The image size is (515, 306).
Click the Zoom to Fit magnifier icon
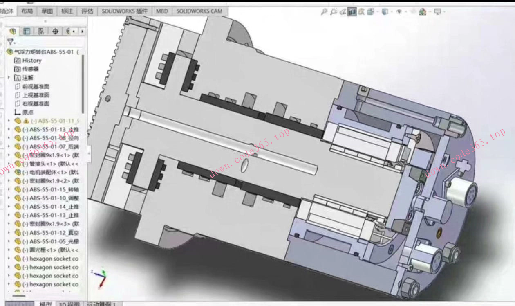324,12
